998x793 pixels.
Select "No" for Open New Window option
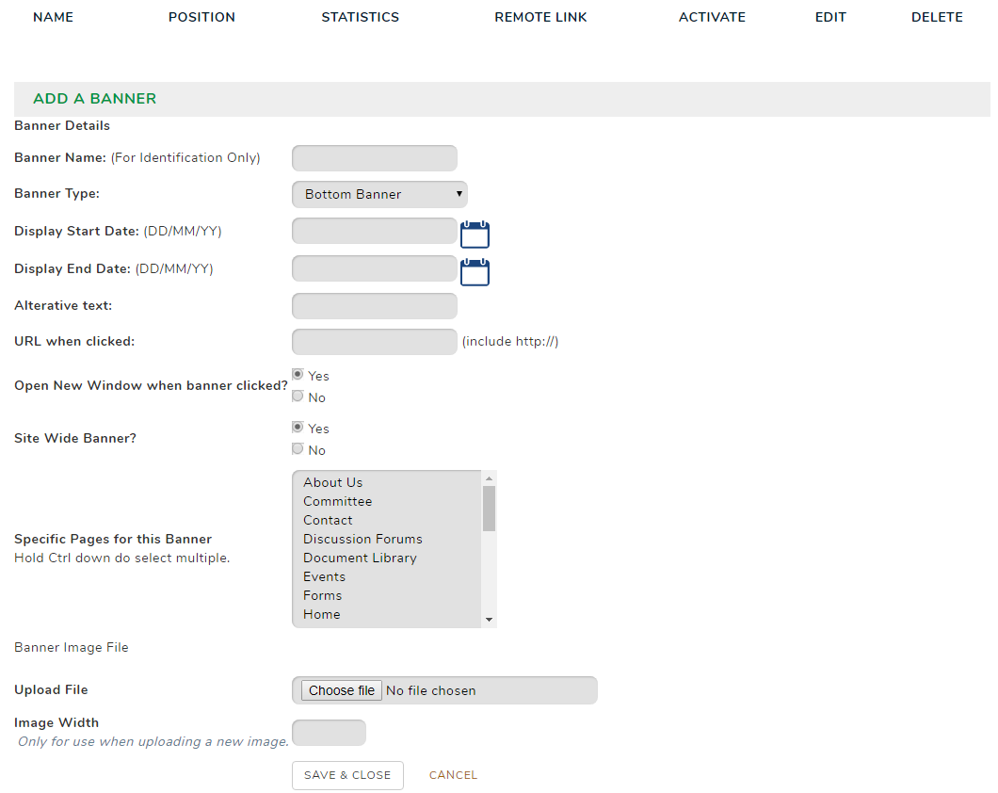click(298, 396)
